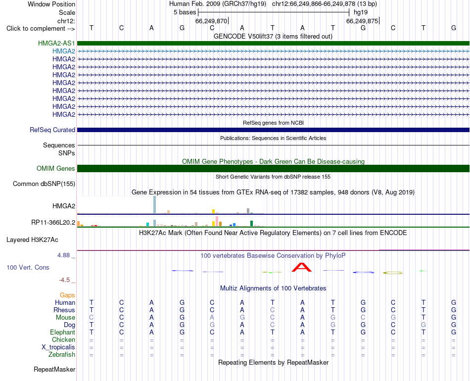Click the 'Repeating Elements by RepeatMasker' title
The height and width of the screenshot is (381, 470).
pyautogui.click(x=274, y=362)
